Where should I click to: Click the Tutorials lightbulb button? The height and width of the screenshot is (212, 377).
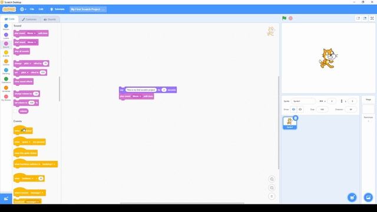[x=57, y=9]
